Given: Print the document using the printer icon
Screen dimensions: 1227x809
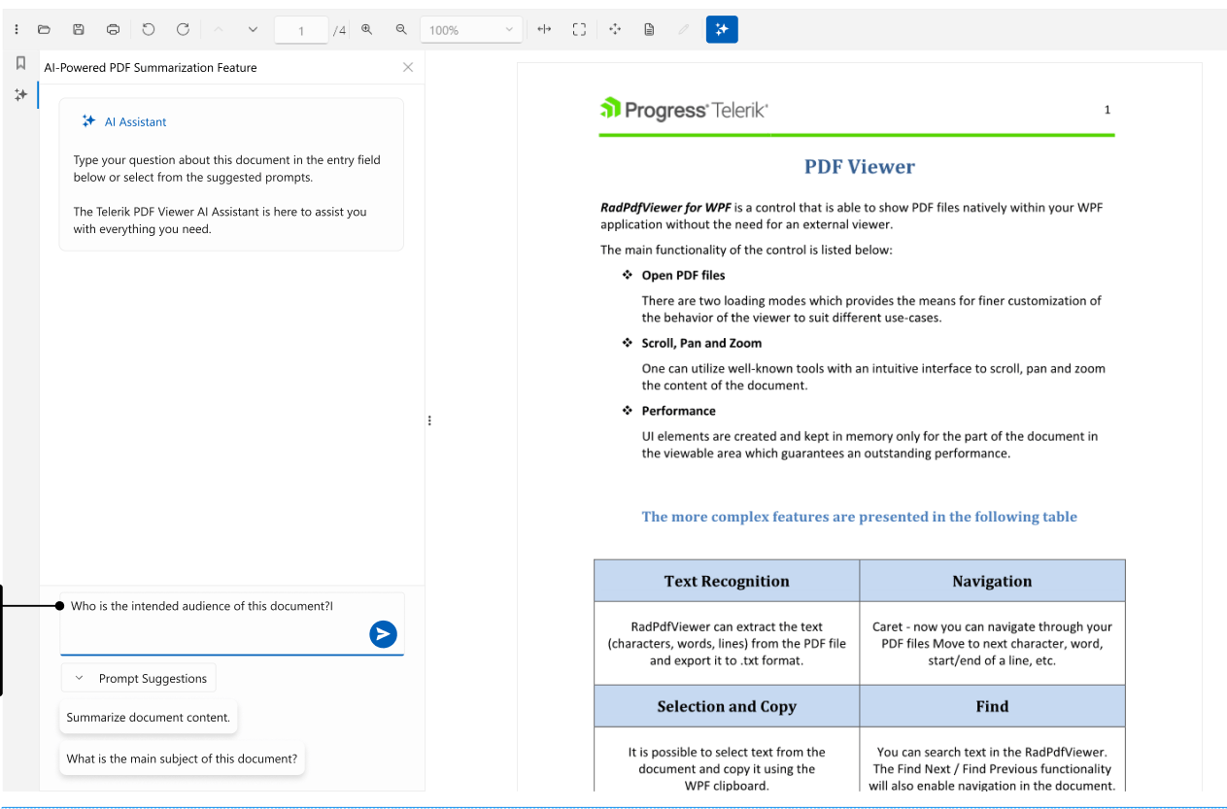Looking at the screenshot, I should (113, 30).
